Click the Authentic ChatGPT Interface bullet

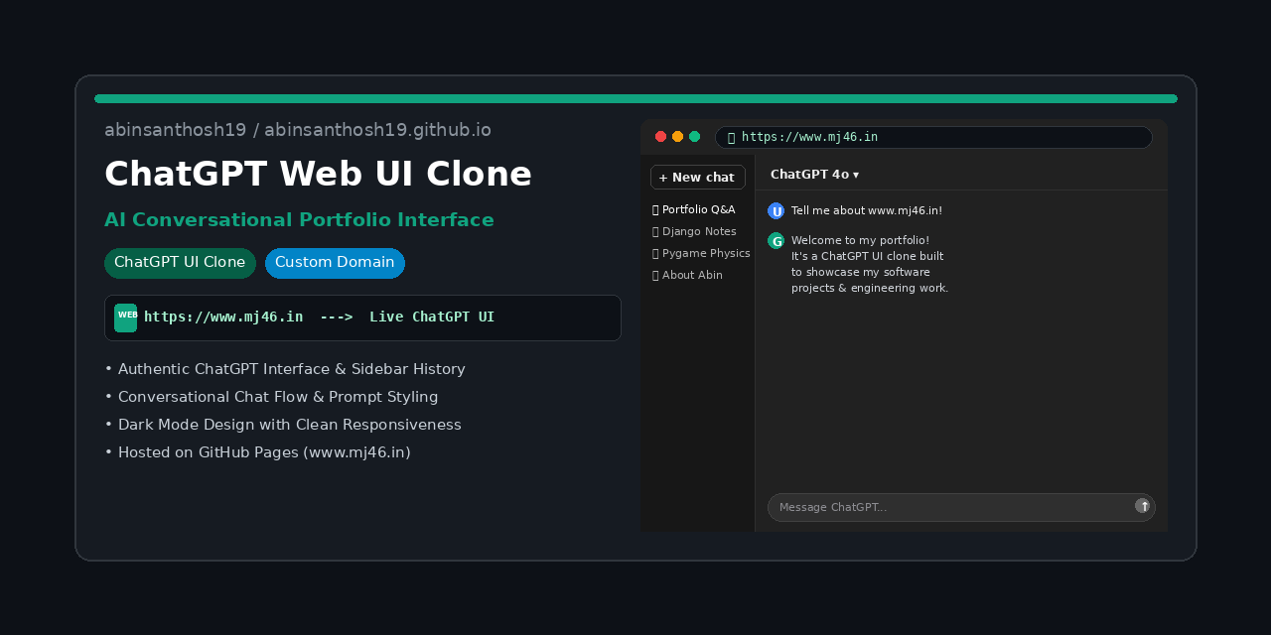[x=285, y=369]
